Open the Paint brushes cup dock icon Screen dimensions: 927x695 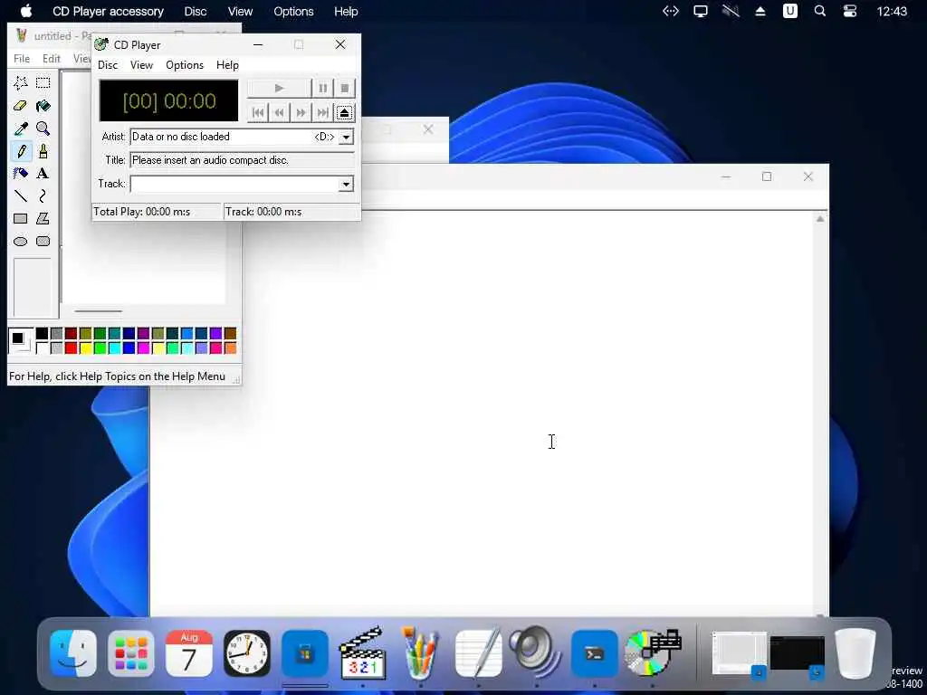[420, 653]
